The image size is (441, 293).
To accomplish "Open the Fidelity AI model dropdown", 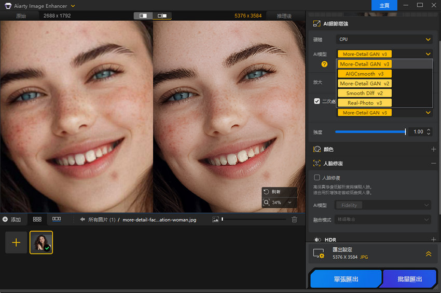I will (382, 205).
